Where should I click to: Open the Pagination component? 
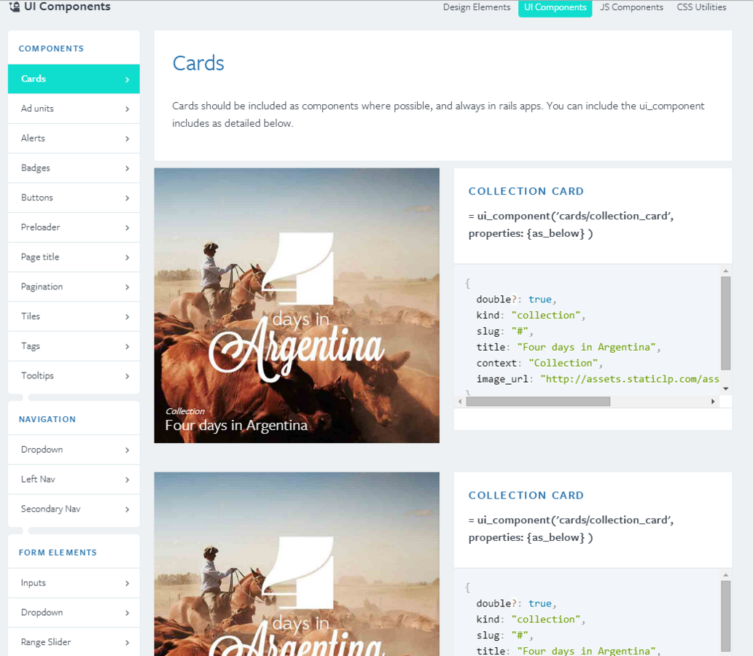tap(74, 286)
